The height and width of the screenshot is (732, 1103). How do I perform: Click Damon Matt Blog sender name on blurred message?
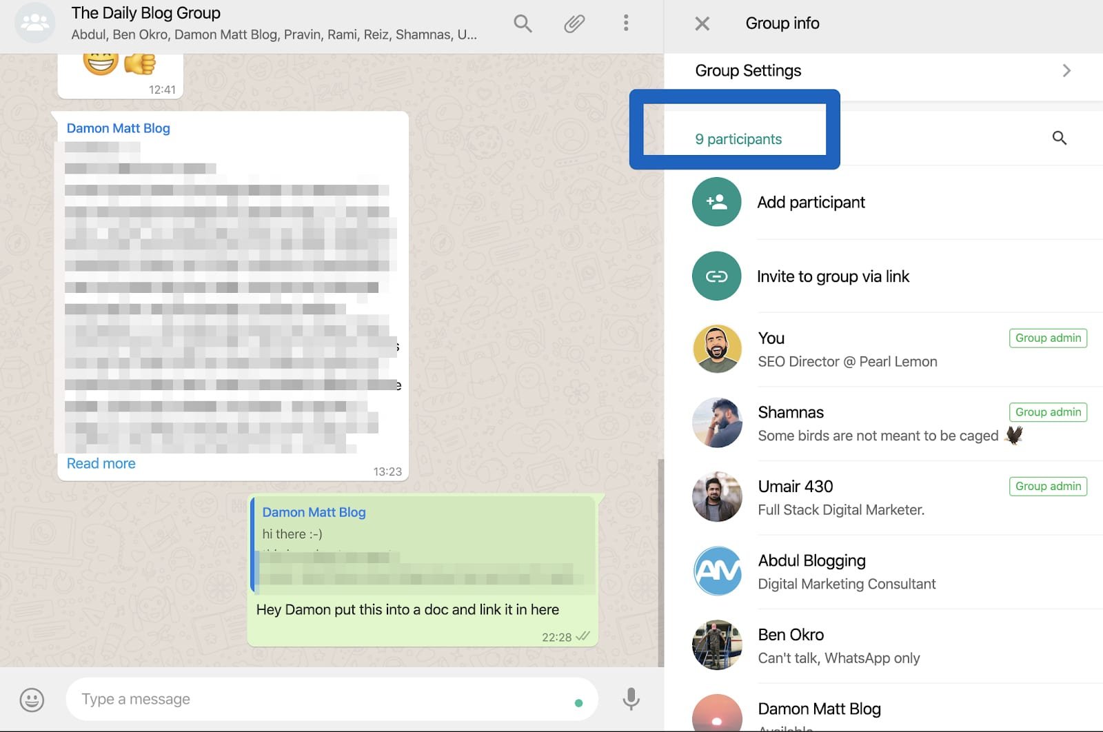point(118,128)
